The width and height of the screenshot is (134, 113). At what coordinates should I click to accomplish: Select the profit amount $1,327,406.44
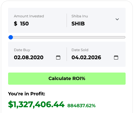(36, 104)
